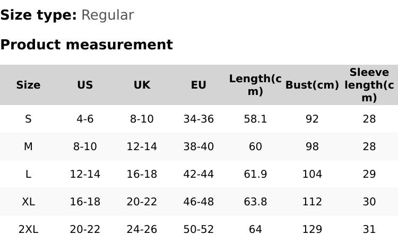Click the Regular size type value
The width and height of the screenshot is (398, 243).
[107, 15]
